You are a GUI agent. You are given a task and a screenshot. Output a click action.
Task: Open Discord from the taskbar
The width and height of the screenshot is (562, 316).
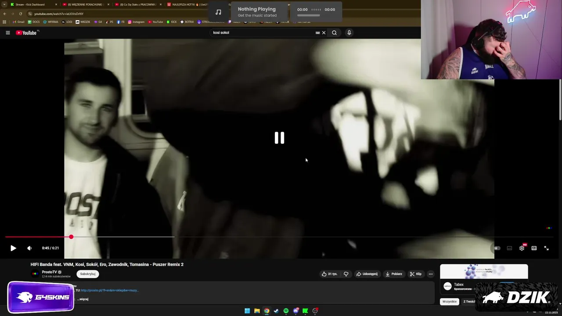296,311
